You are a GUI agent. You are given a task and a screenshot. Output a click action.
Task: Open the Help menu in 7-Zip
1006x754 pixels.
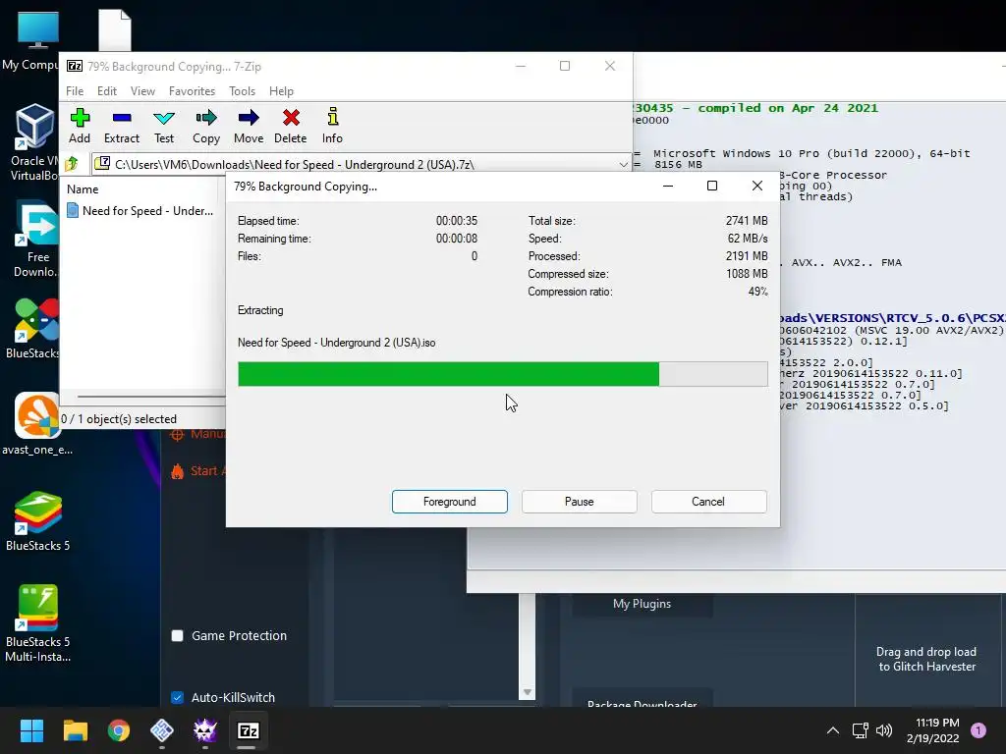[x=281, y=91]
